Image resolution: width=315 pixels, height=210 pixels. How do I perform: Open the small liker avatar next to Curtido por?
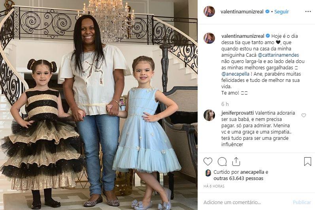(208, 173)
